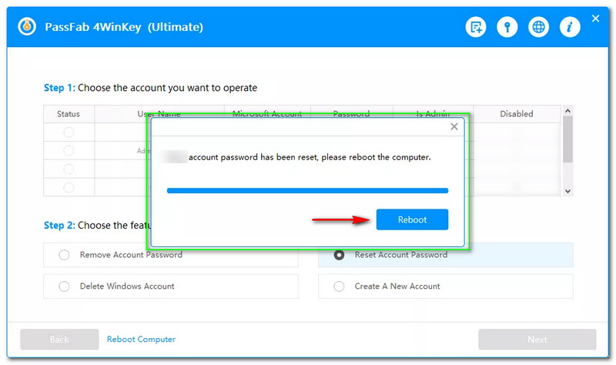Choose Create A New Account option
Image resolution: width=616 pixels, height=365 pixels.
[x=340, y=286]
